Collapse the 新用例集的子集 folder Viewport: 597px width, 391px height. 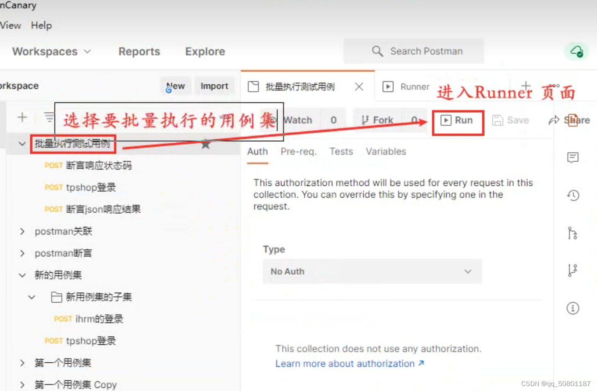coord(32,297)
